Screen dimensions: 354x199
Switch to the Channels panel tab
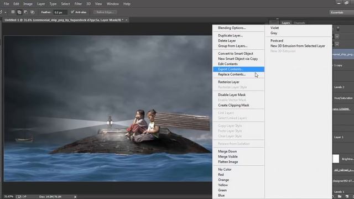click(299, 23)
